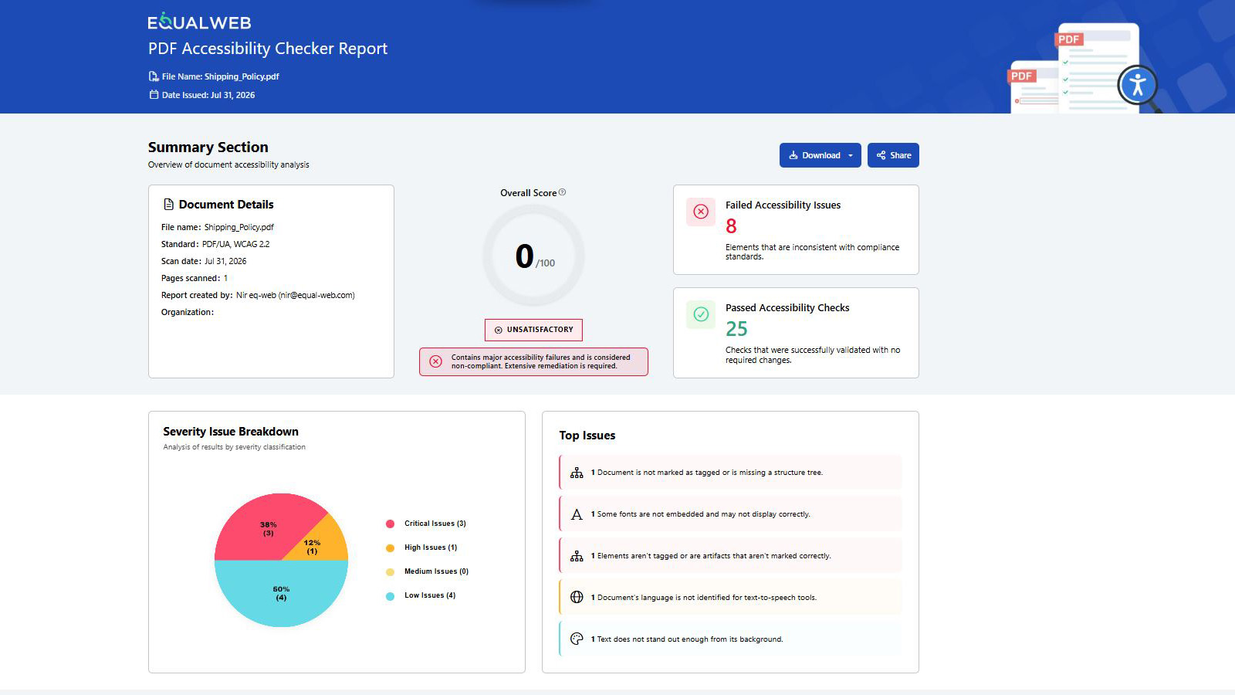Screen dimensions: 1235x695
Task: Toggle Critical Issues legend entry
Action: [x=426, y=524]
